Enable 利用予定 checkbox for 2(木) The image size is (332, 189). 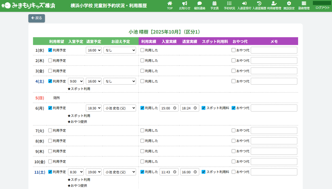click(x=50, y=60)
